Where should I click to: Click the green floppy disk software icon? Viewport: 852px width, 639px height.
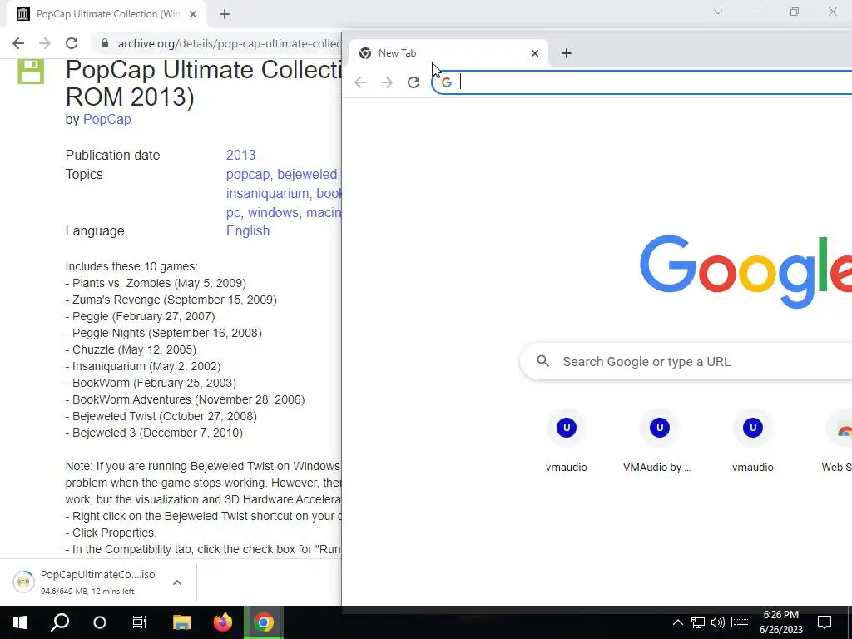31,72
